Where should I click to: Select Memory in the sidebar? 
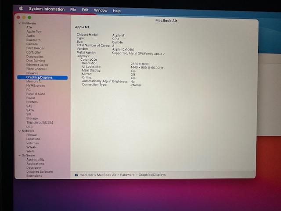[x=32, y=81]
